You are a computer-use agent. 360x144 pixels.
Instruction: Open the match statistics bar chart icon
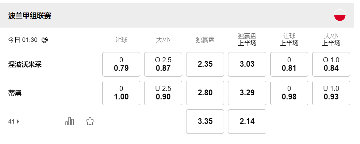click(x=70, y=121)
